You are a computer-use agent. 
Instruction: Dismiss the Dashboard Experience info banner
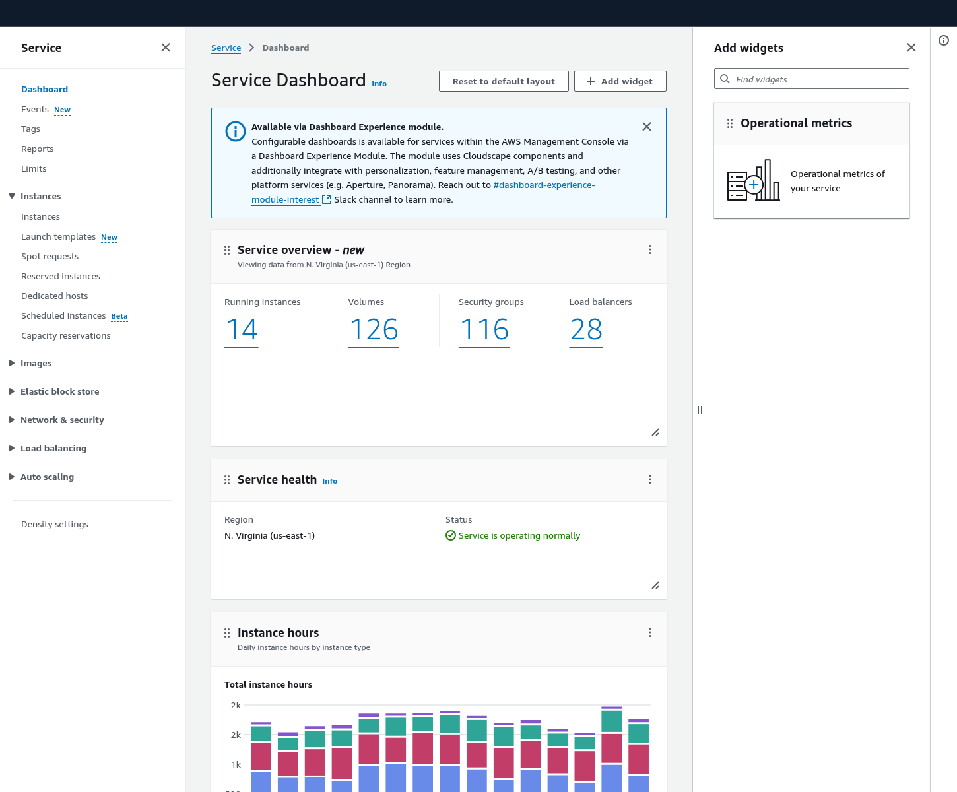646,127
